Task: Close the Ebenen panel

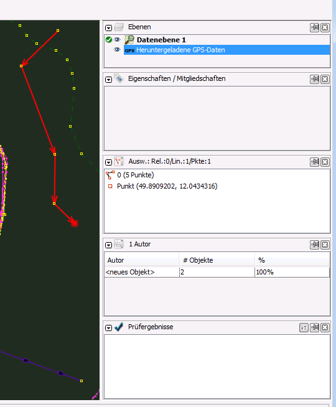Action: pos(325,27)
